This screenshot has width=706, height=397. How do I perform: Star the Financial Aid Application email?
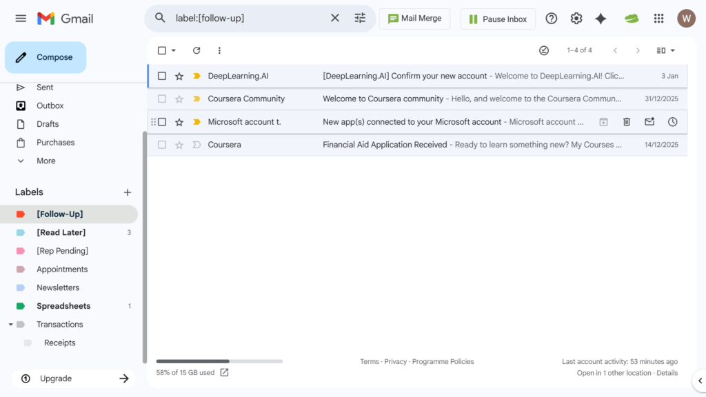pyautogui.click(x=179, y=145)
